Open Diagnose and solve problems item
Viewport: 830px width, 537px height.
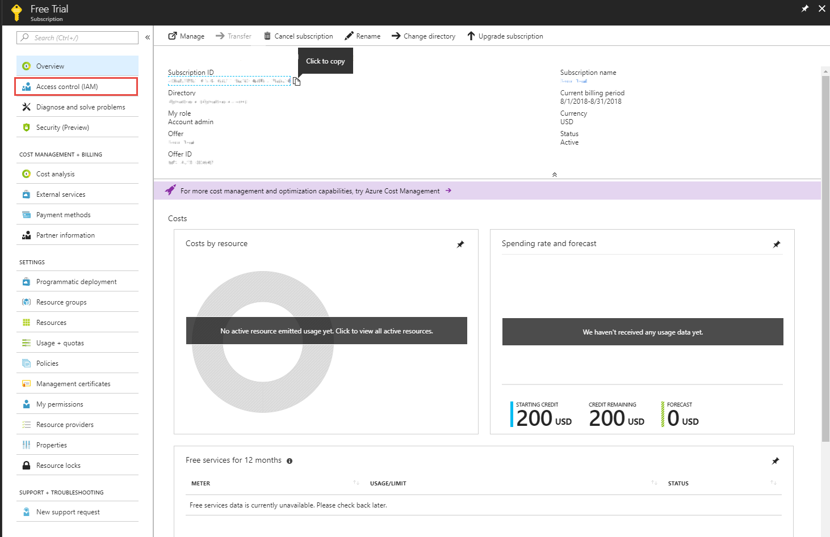point(77,107)
